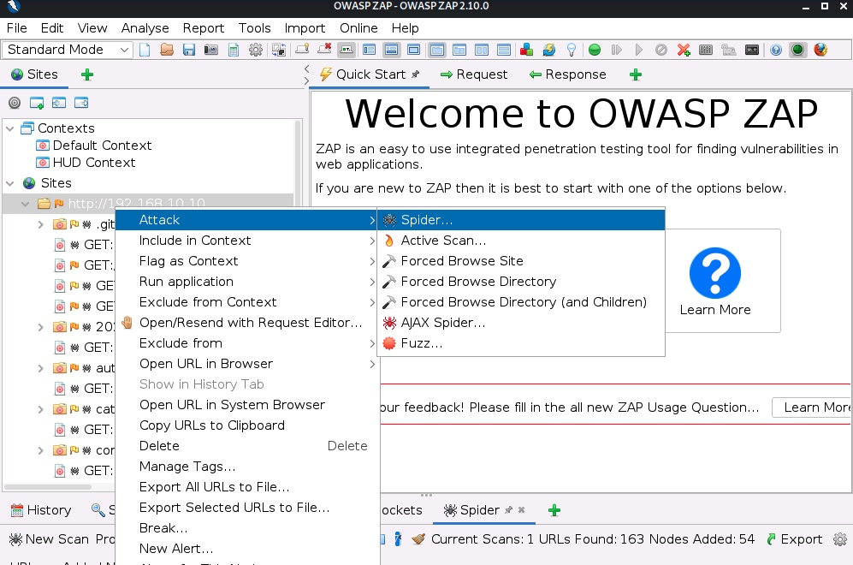Click the Persist Session save icon
This screenshot has height=565, width=853.
pos(189,50)
